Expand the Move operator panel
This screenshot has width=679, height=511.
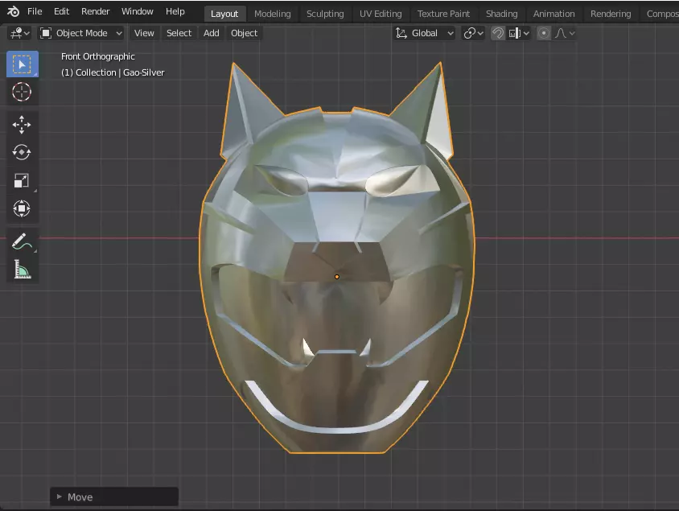(114, 497)
